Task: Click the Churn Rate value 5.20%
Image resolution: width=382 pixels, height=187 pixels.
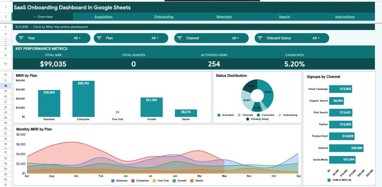Action: pos(295,64)
